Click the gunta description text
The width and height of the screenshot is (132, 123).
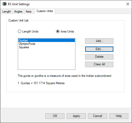click(64, 76)
